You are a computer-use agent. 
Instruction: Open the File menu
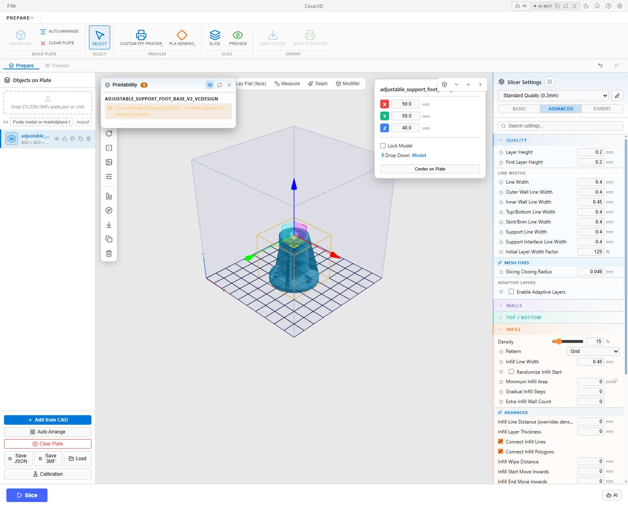[x=12, y=6]
